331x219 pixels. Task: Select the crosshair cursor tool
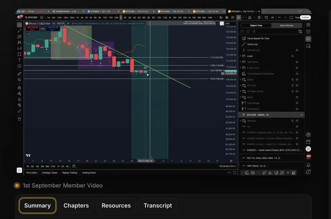(x=19, y=25)
